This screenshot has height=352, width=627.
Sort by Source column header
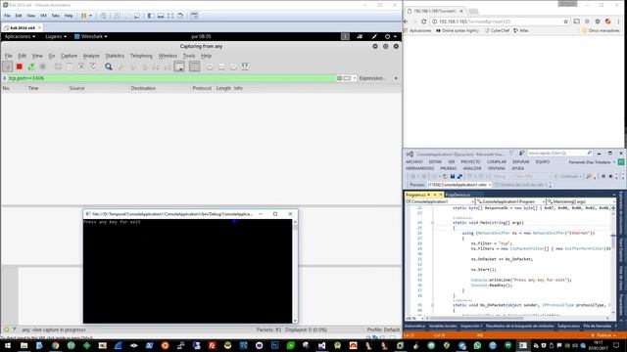pos(76,88)
